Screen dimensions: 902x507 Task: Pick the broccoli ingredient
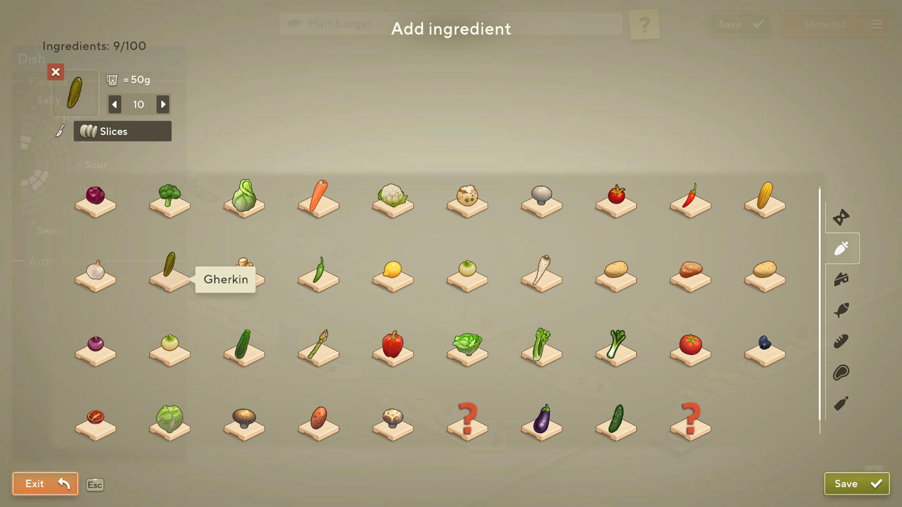click(x=169, y=199)
